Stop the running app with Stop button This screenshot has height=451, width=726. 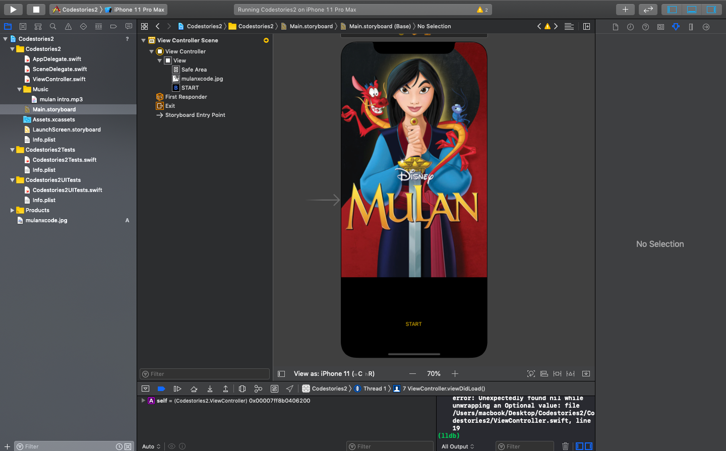(36, 9)
